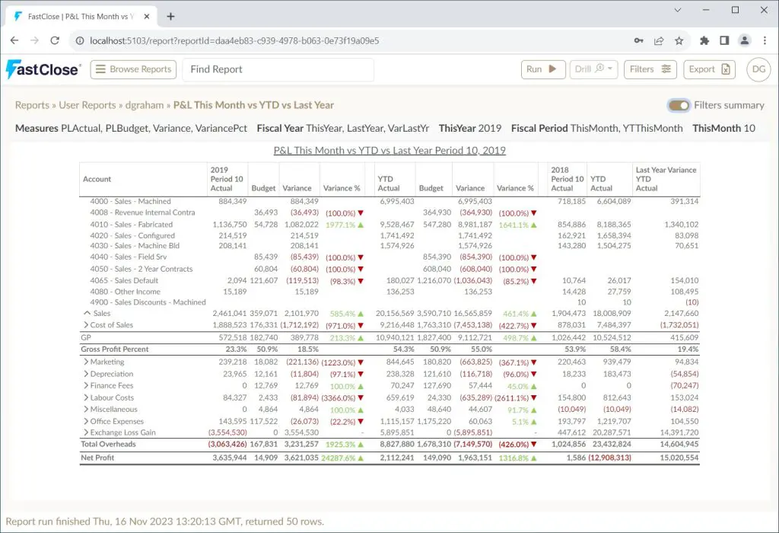Open a new browser tab
The height and width of the screenshot is (533, 779).
(x=171, y=17)
